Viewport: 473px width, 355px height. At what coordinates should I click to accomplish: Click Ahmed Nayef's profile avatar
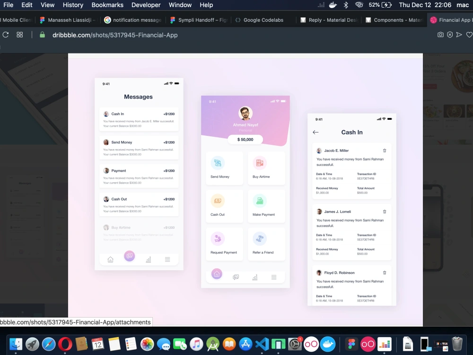pos(245,113)
